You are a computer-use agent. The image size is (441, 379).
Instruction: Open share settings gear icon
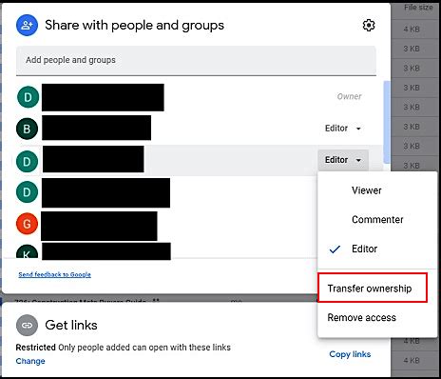point(369,25)
